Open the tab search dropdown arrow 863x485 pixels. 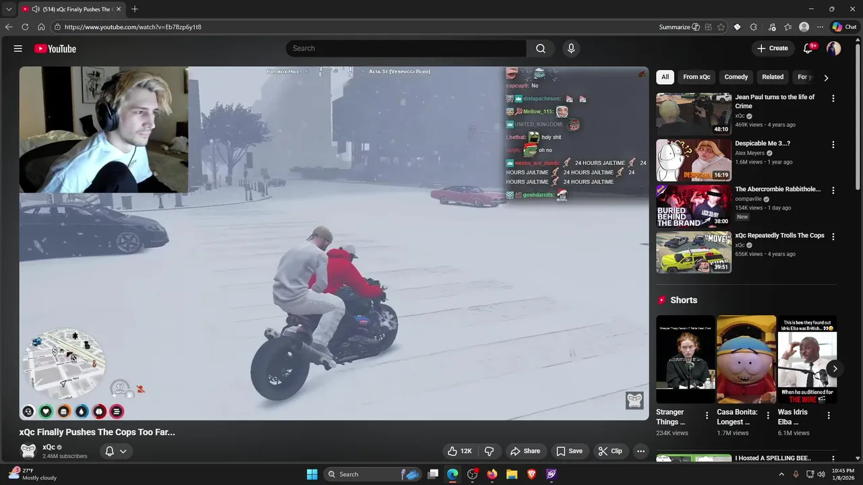click(x=9, y=9)
